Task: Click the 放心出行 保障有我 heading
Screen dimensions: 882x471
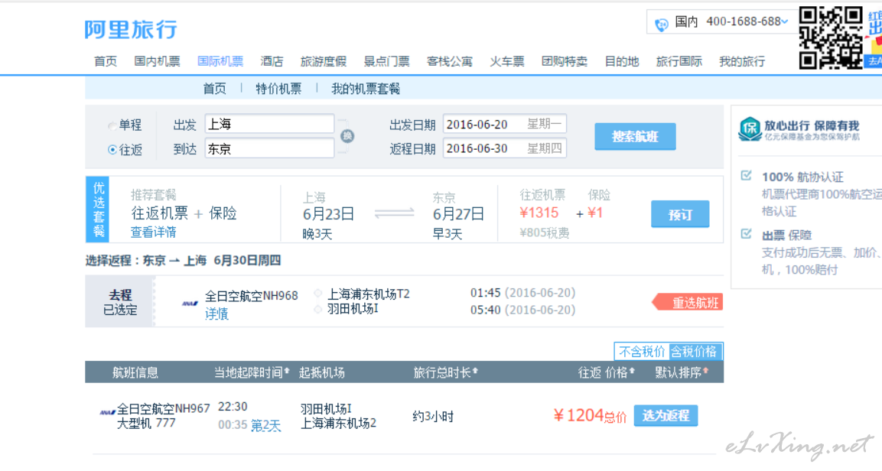Action: pyautogui.click(x=811, y=125)
